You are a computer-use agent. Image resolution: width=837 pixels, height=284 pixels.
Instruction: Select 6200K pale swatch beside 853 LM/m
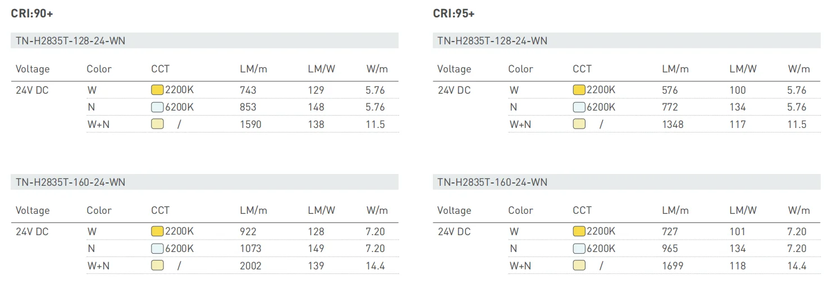click(x=157, y=107)
